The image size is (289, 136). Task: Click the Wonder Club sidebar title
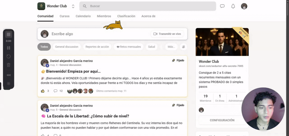coord(209,62)
